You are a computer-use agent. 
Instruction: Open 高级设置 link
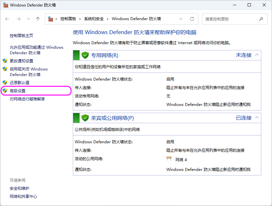pyautogui.click(x=18, y=91)
